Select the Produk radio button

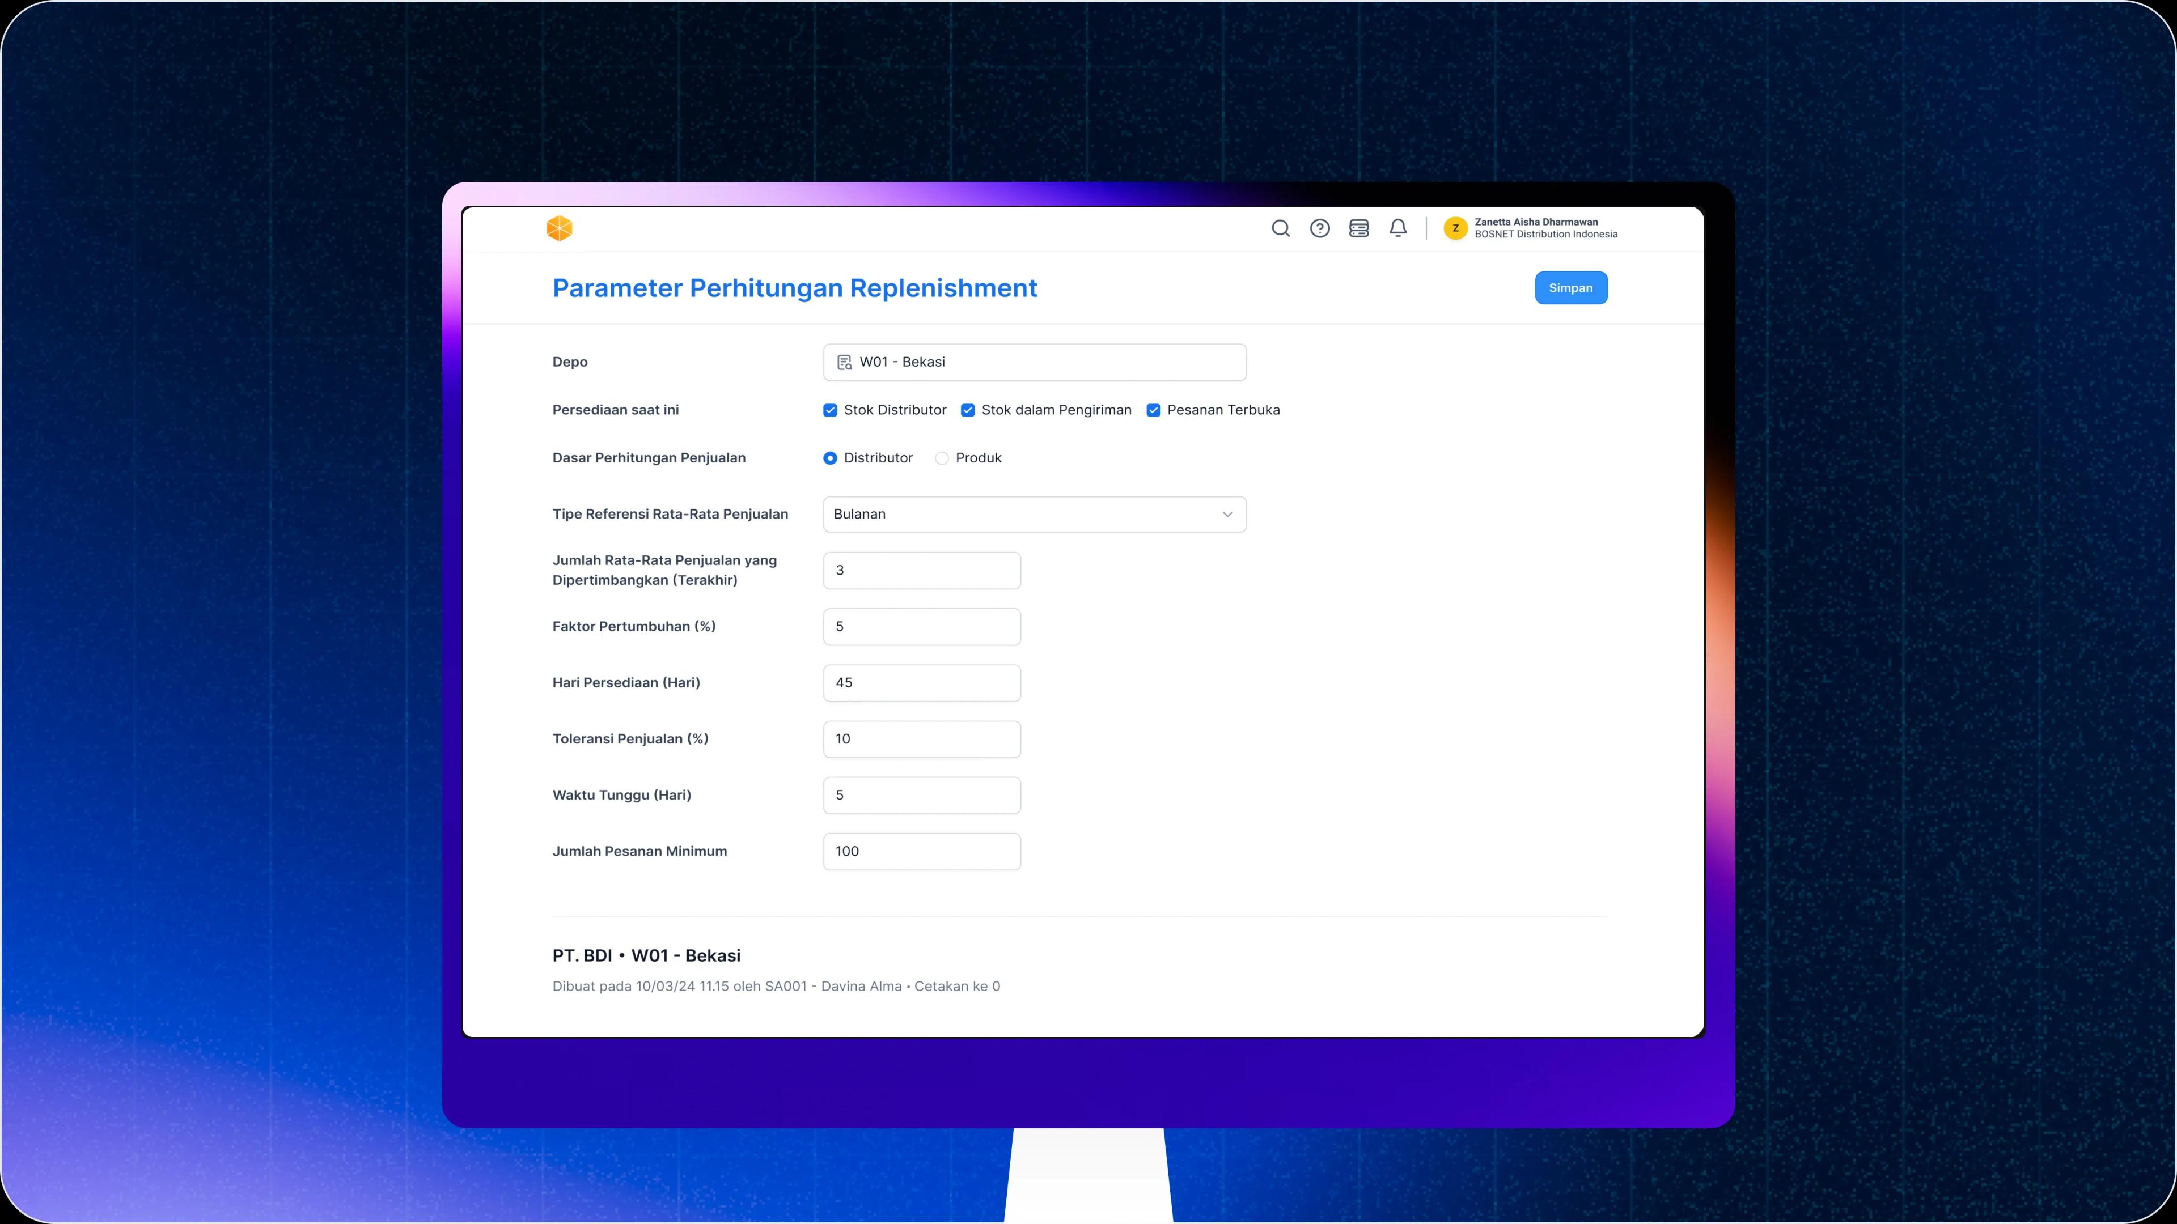(942, 458)
